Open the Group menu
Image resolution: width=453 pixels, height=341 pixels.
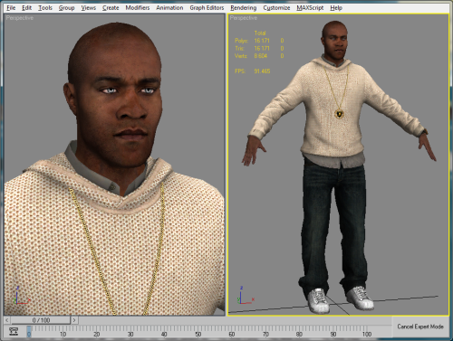coord(66,8)
